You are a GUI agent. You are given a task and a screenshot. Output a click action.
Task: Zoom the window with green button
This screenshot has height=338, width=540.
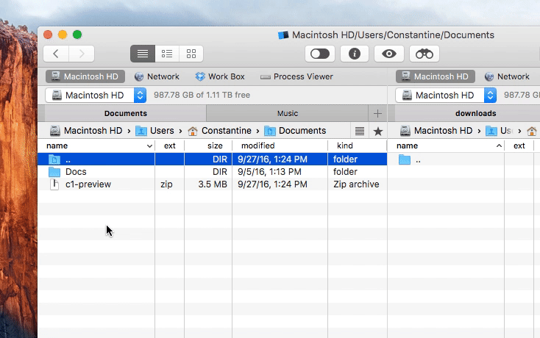(77, 35)
